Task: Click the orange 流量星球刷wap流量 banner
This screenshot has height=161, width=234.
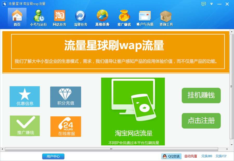Action: (116, 52)
